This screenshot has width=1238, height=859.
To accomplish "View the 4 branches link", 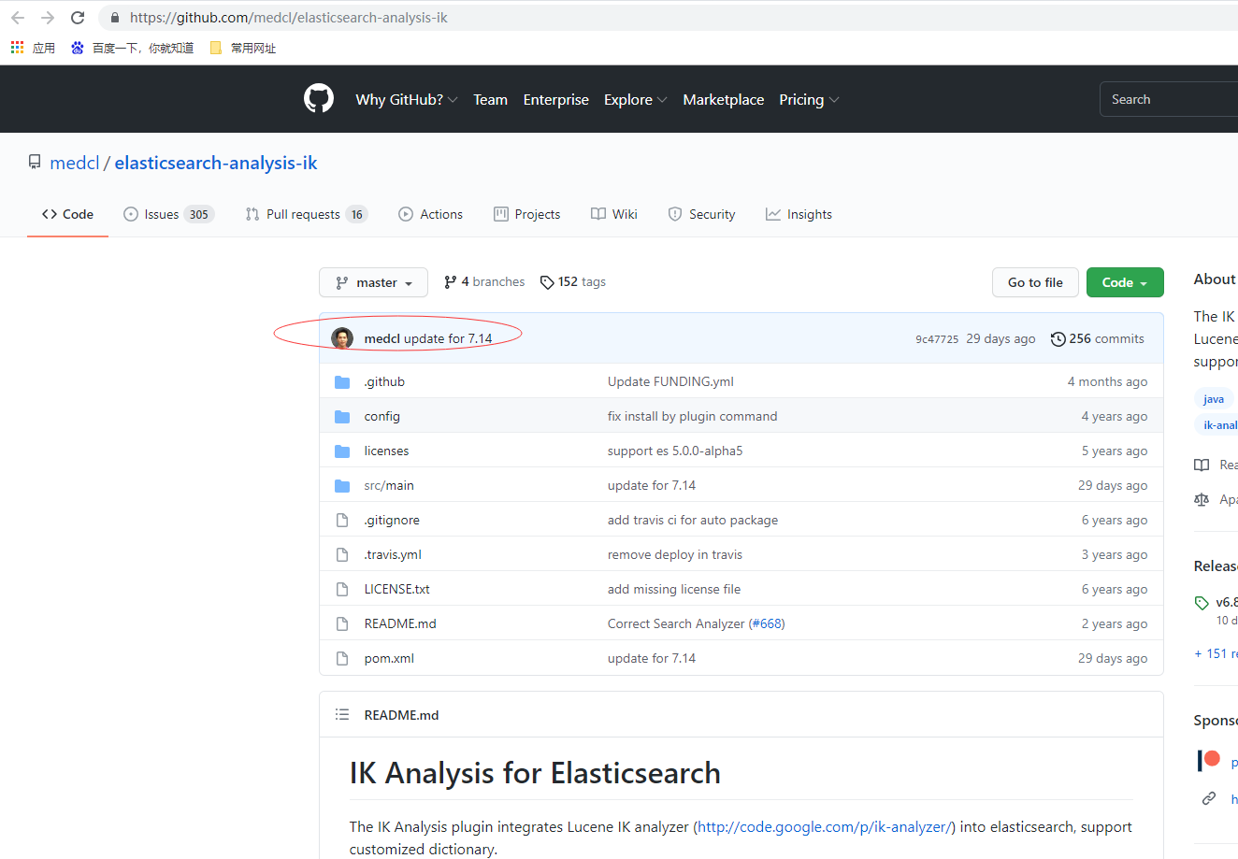I will (x=484, y=281).
